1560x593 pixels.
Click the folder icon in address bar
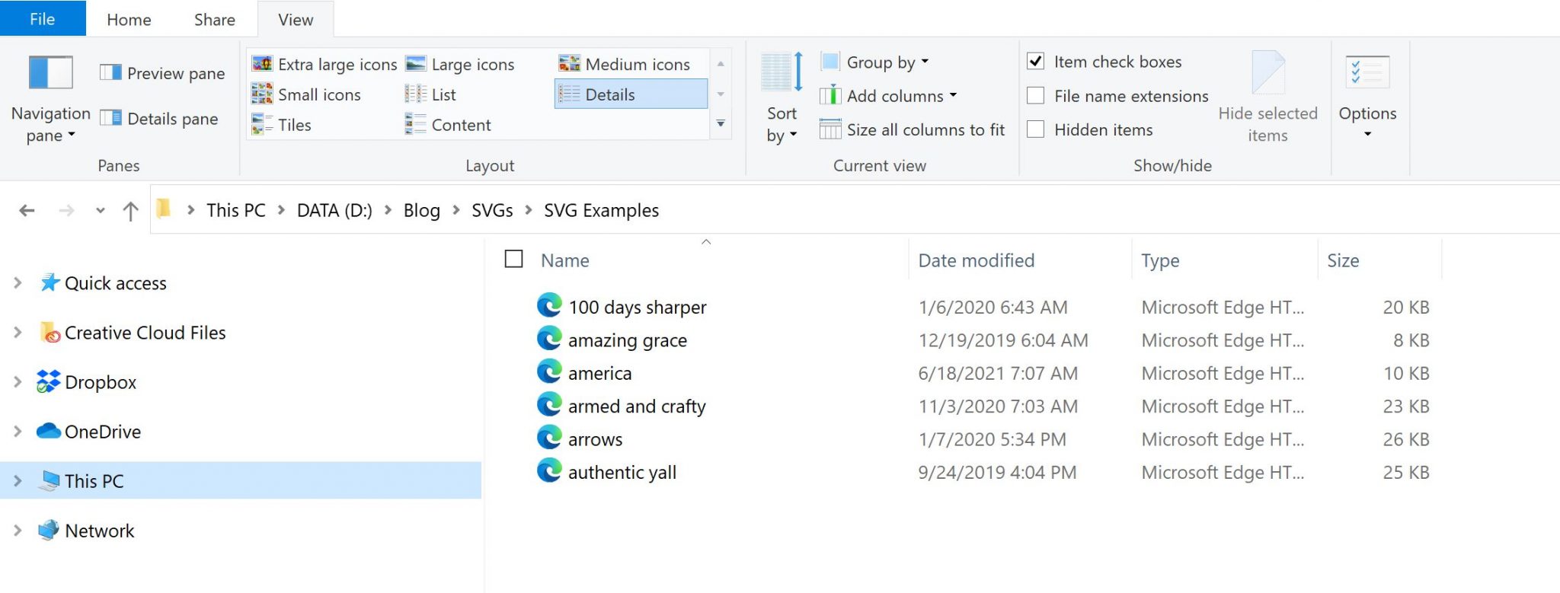[x=164, y=208]
